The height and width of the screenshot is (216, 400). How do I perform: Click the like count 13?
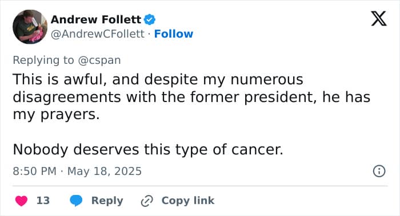point(43,201)
